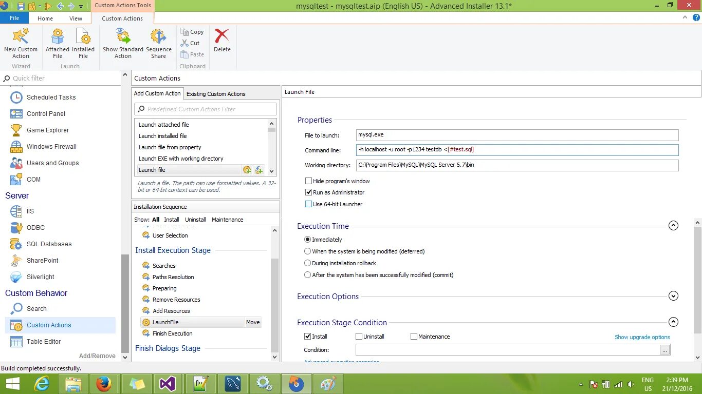Show only Uninstall sequence actions

click(195, 220)
